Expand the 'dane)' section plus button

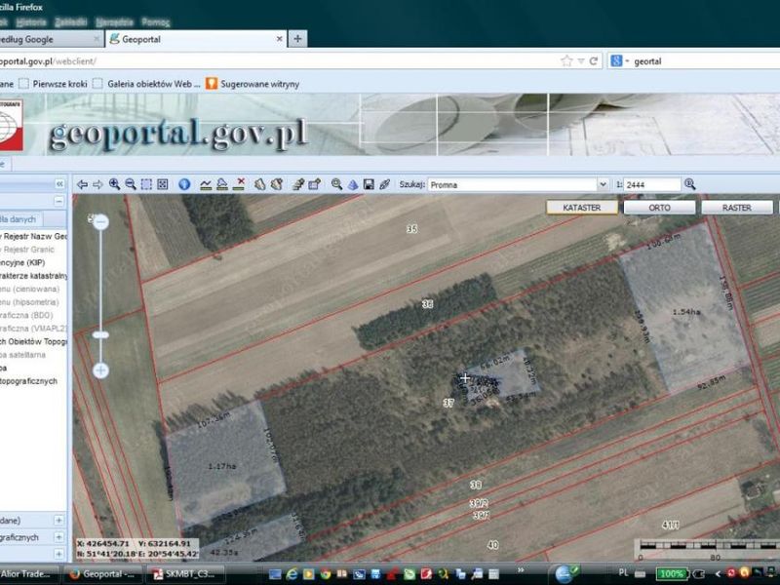click(58, 521)
